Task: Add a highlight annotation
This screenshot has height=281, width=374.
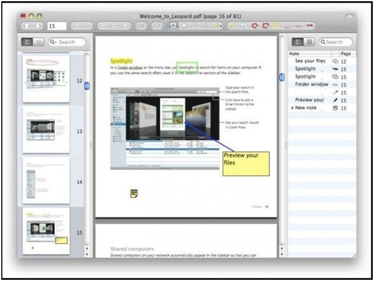Action: [277, 26]
